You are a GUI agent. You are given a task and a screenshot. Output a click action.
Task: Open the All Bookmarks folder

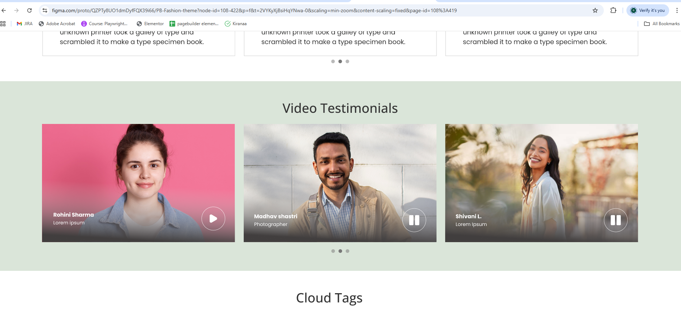point(662,24)
